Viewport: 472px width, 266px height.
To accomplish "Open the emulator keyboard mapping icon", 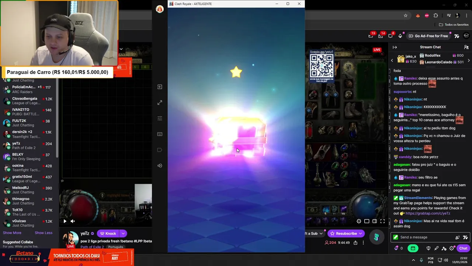I will point(160,134).
